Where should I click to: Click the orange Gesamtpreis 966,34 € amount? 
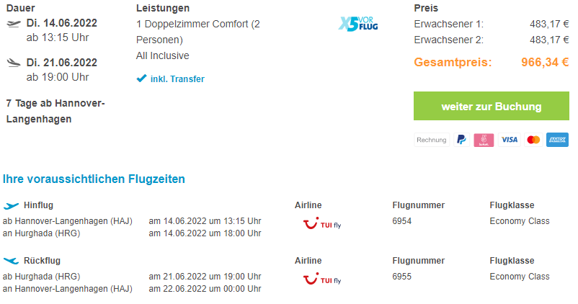click(x=545, y=62)
